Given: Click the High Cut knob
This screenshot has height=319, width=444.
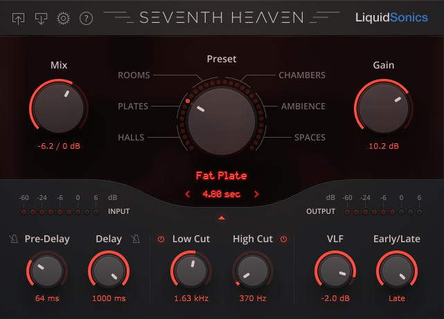Looking at the screenshot, I should [x=253, y=271].
